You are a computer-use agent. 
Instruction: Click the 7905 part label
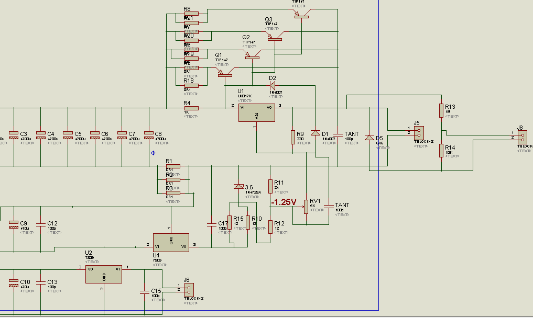coord(157,260)
